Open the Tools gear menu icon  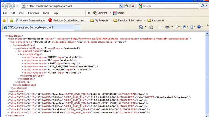tap(192, 27)
